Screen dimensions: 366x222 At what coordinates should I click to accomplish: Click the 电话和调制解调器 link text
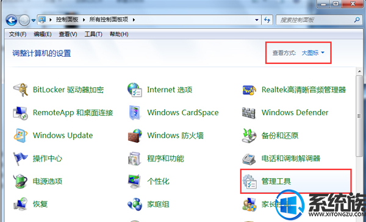pos(291,159)
